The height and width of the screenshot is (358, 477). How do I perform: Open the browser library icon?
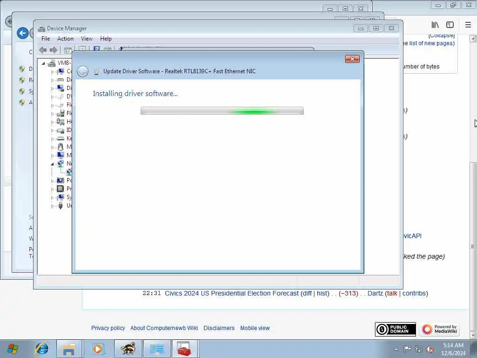coord(436,25)
